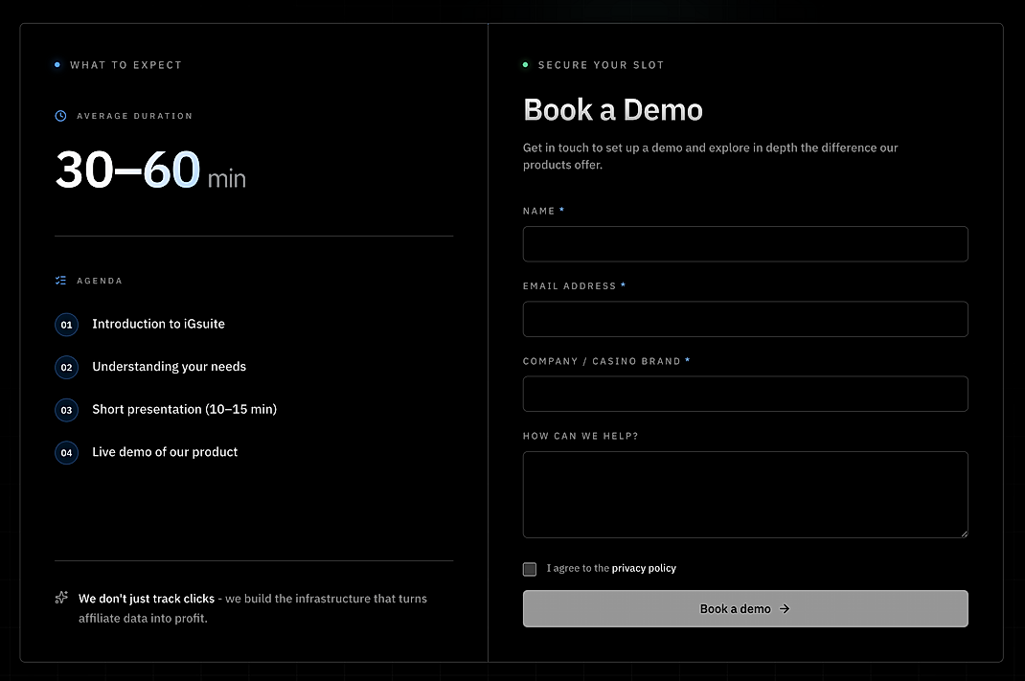Click 'Live demo of our product' item
Screen dimensions: 1025x681
click(165, 451)
